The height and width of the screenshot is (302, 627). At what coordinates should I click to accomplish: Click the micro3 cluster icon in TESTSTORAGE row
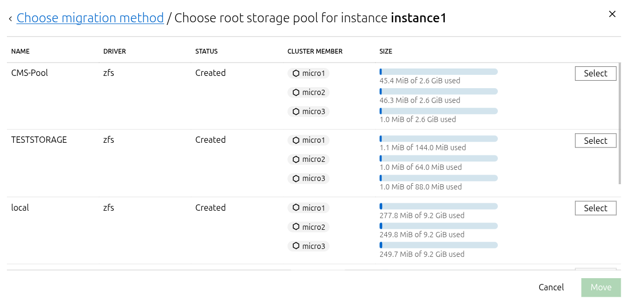[x=296, y=178]
